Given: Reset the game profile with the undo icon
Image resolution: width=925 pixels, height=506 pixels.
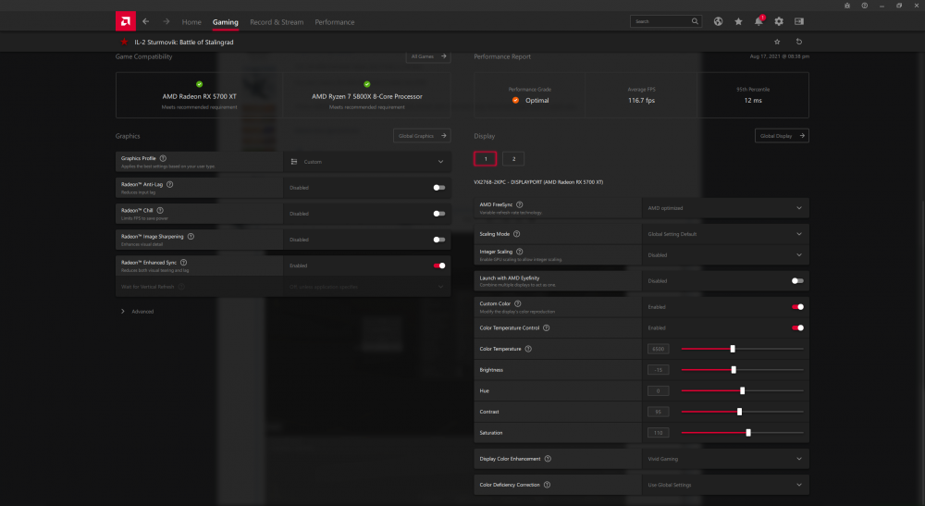Looking at the screenshot, I should pos(799,42).
